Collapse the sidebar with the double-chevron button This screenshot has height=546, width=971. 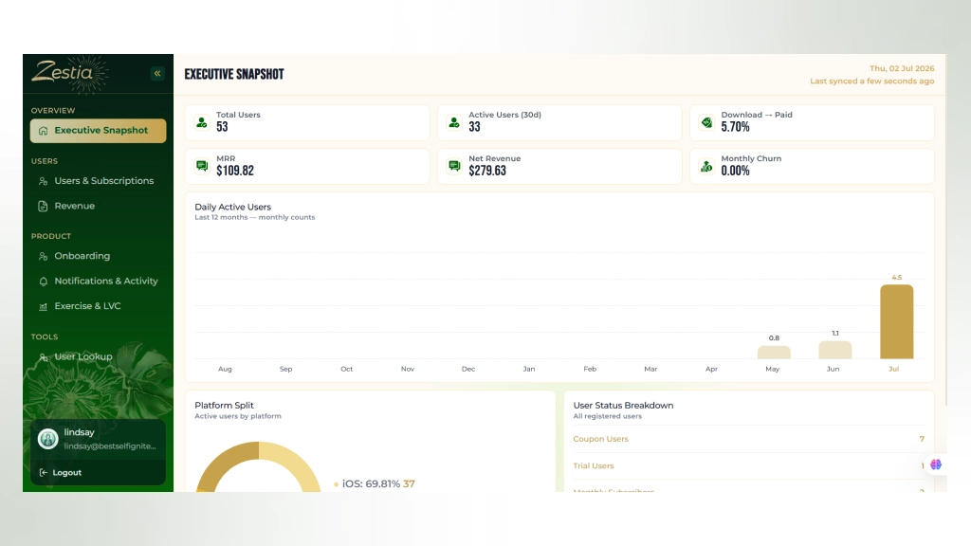coord(157,74)
